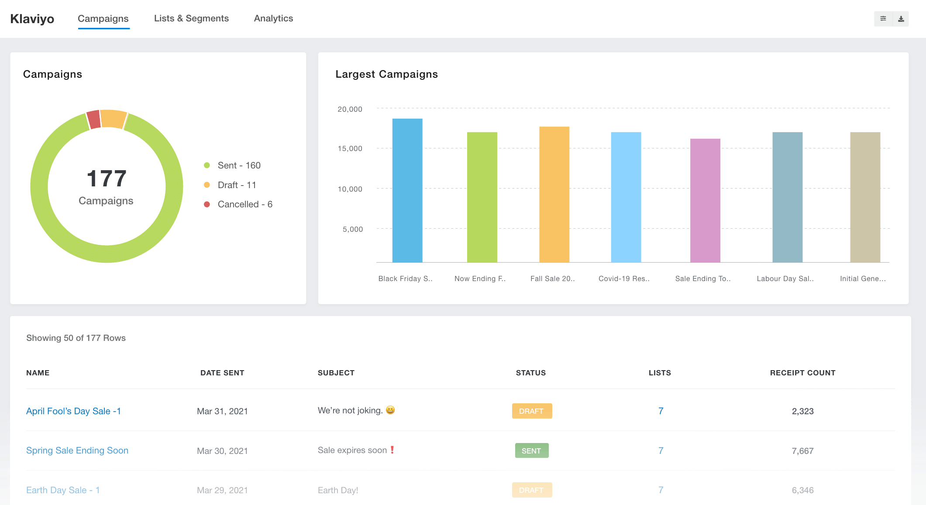
Task: Click SENT badge for Spring Sale row
Action: 532,450
